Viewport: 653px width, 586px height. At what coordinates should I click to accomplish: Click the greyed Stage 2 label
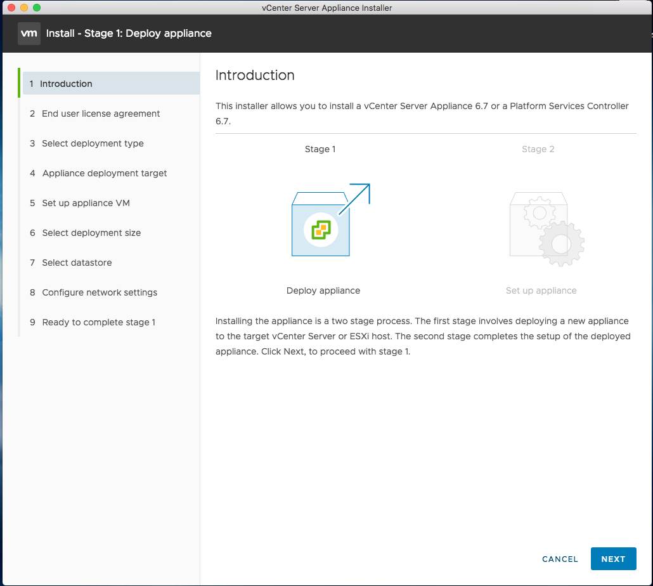click(538, 149)
